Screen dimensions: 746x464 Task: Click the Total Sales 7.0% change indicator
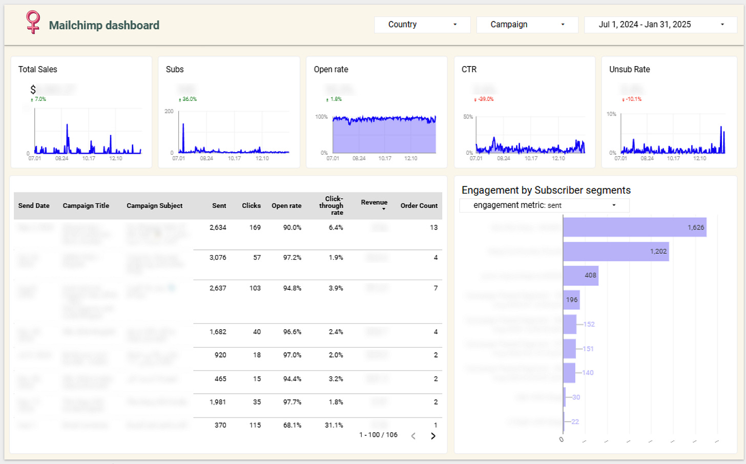(38, 99)
